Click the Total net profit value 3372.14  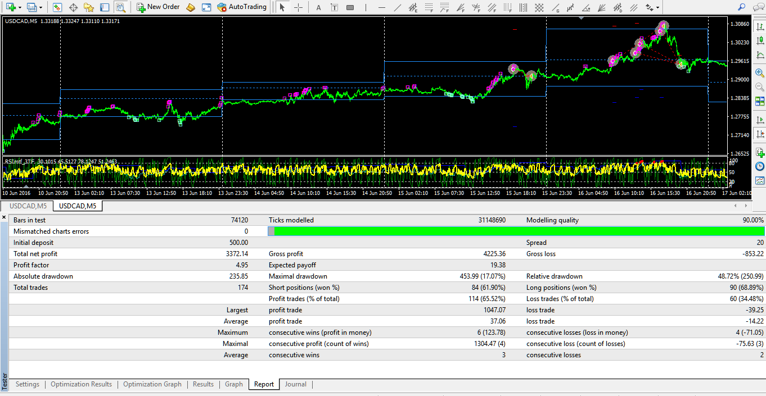[x=237, y=254]
